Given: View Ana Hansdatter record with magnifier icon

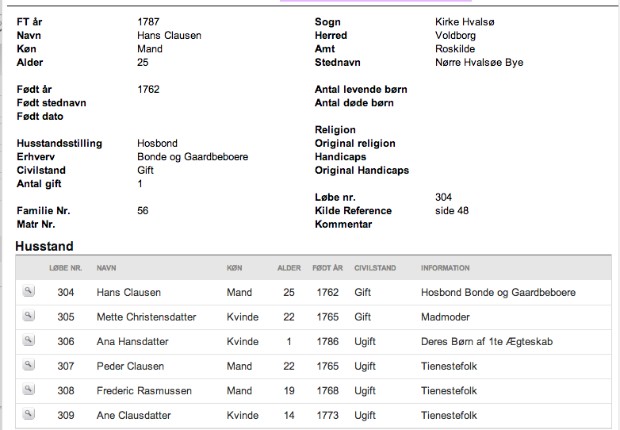Looking at the screenshot, I should [29, 340].
